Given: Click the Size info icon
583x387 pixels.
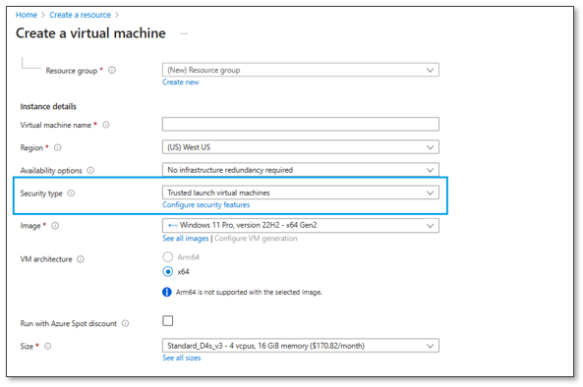Looking at the screenshot, I should (x=48, y=346).
